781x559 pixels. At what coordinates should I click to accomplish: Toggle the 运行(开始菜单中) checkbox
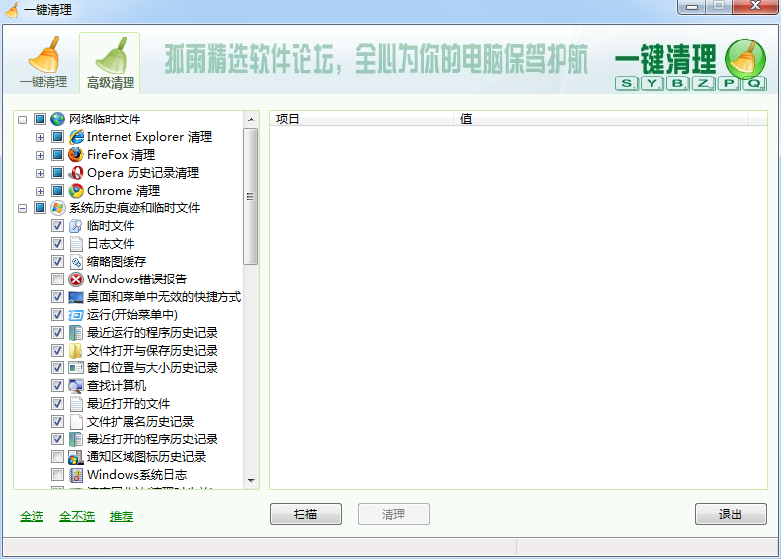point(57,315)
